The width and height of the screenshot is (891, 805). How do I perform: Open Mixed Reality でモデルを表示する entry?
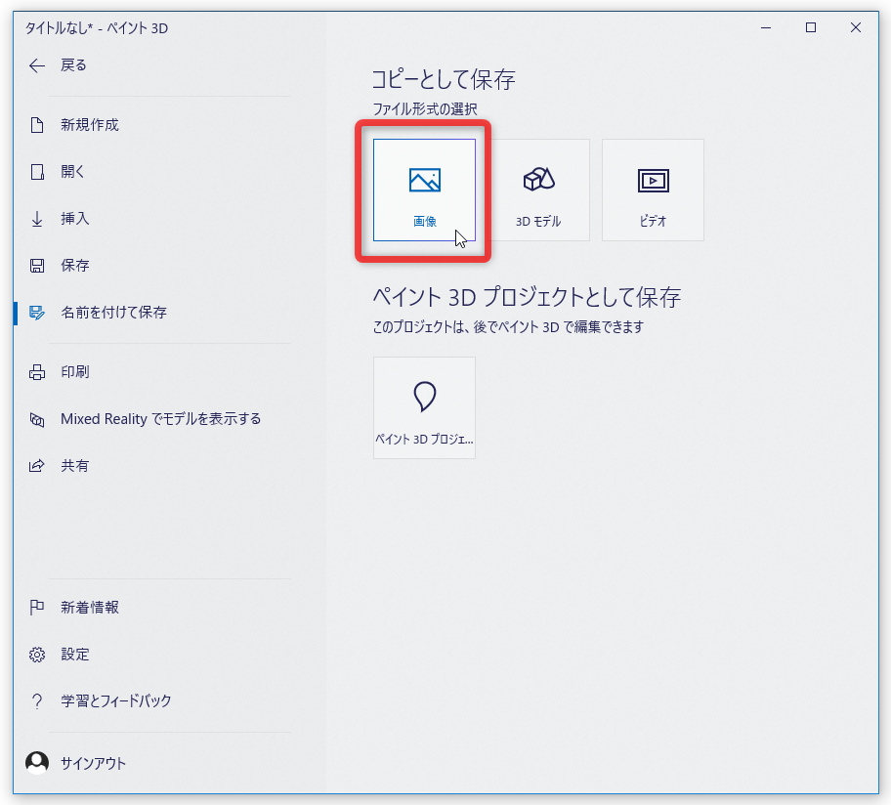[161, 419]
